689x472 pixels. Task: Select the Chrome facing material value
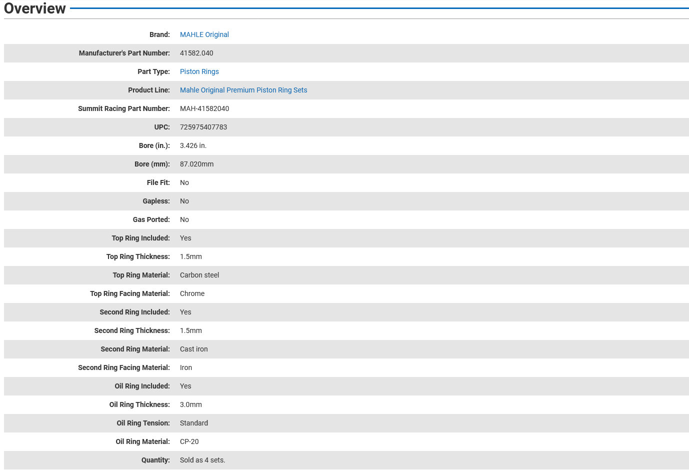click(x=192, y=293)
